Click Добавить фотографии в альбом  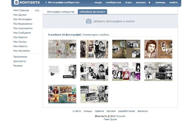pos(114,21)
